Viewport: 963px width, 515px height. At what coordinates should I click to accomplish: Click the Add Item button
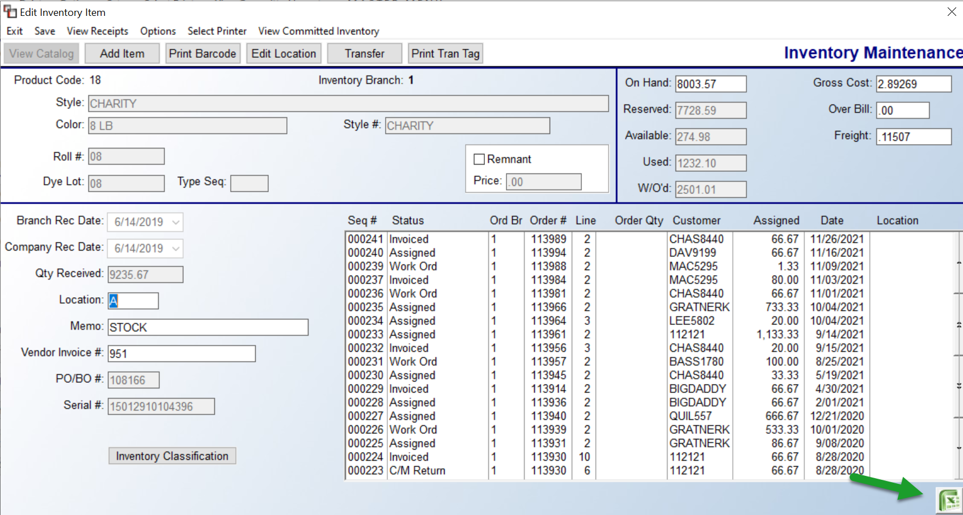[x=122, y=54]
